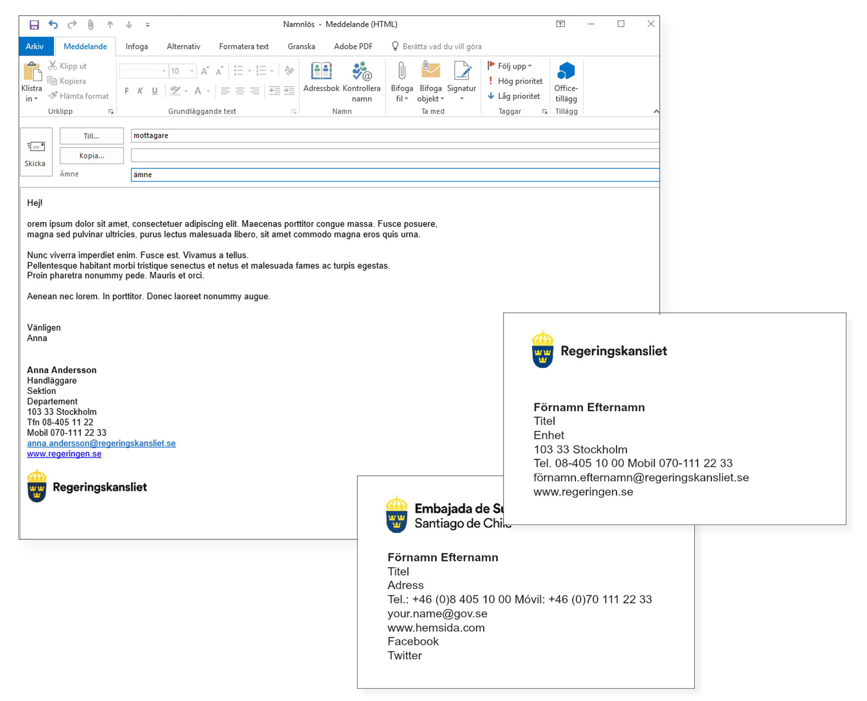
Task: Click the Ämne subject field
Action: tap(395, 175)
